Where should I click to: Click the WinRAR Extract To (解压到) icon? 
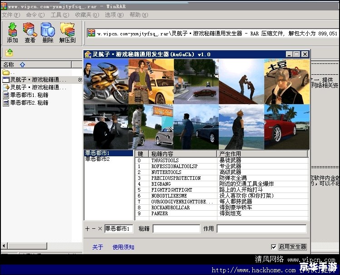coord(68,33)
